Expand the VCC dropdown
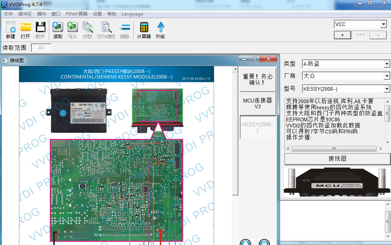Image resolution: width=391 pixels, height=245 pixels. tap(383, 25)
